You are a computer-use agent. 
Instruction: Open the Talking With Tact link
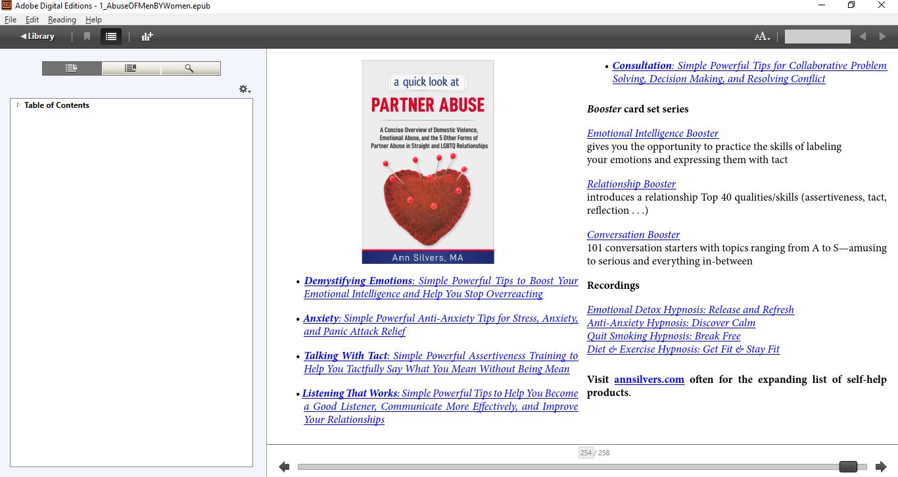(440, 363)
